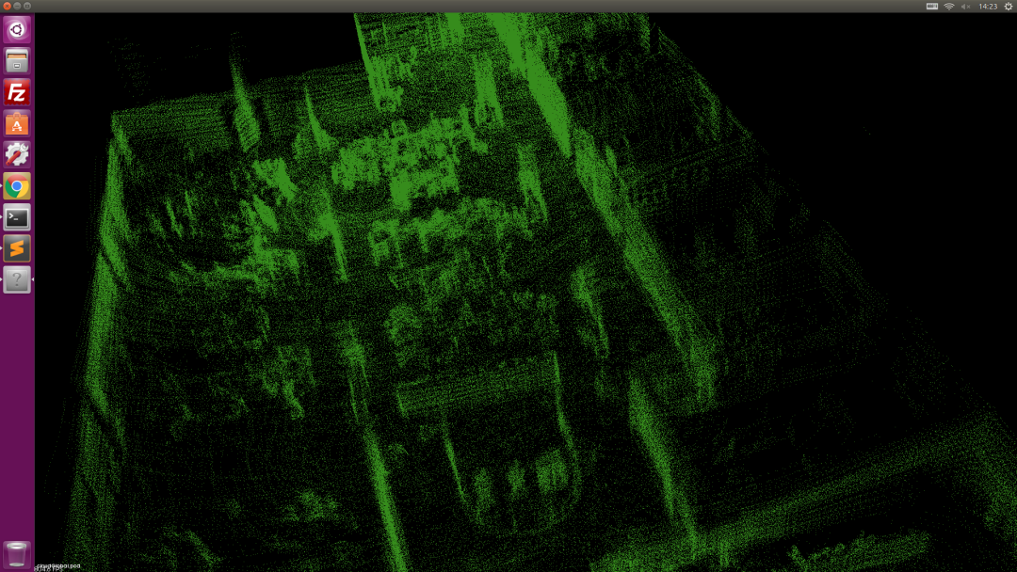Close the point cloud viewer window
The image size is (1017, 572).
pos(7,7)
